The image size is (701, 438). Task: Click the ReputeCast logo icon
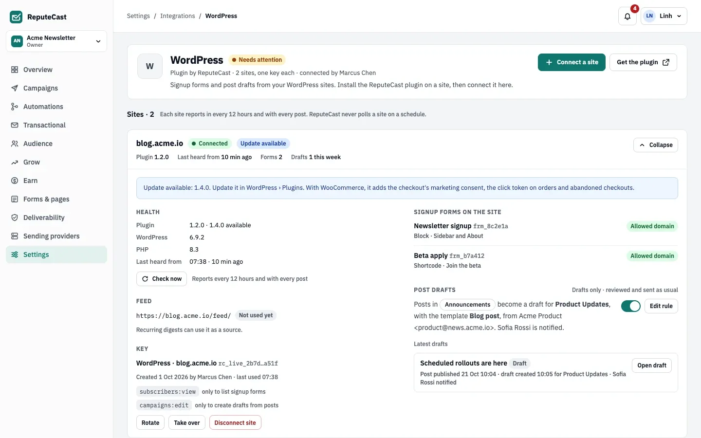point(16,17)
